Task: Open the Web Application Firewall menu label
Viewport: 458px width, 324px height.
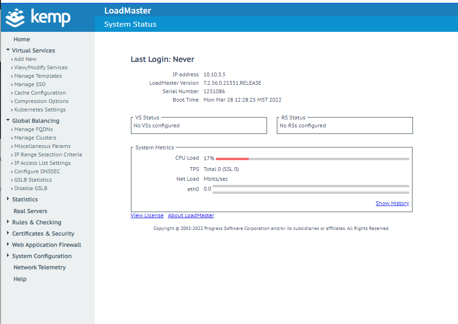Action: click(x=46, y=245)
